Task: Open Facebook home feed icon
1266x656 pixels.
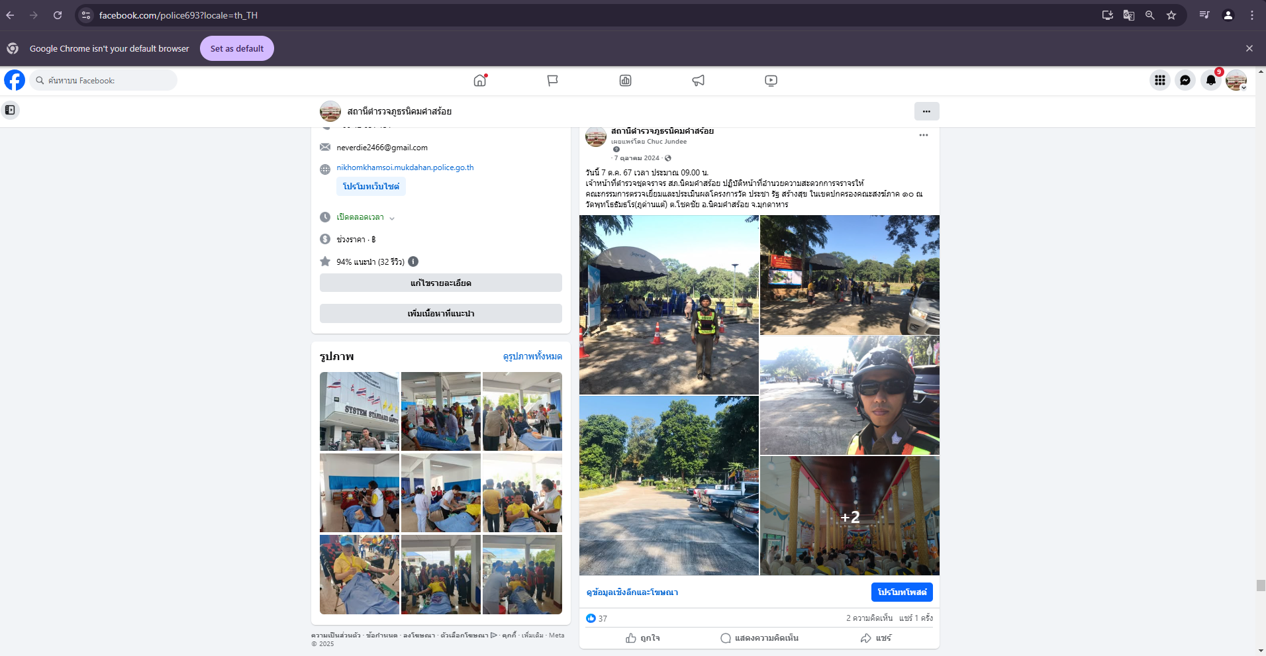Action: 480,81
